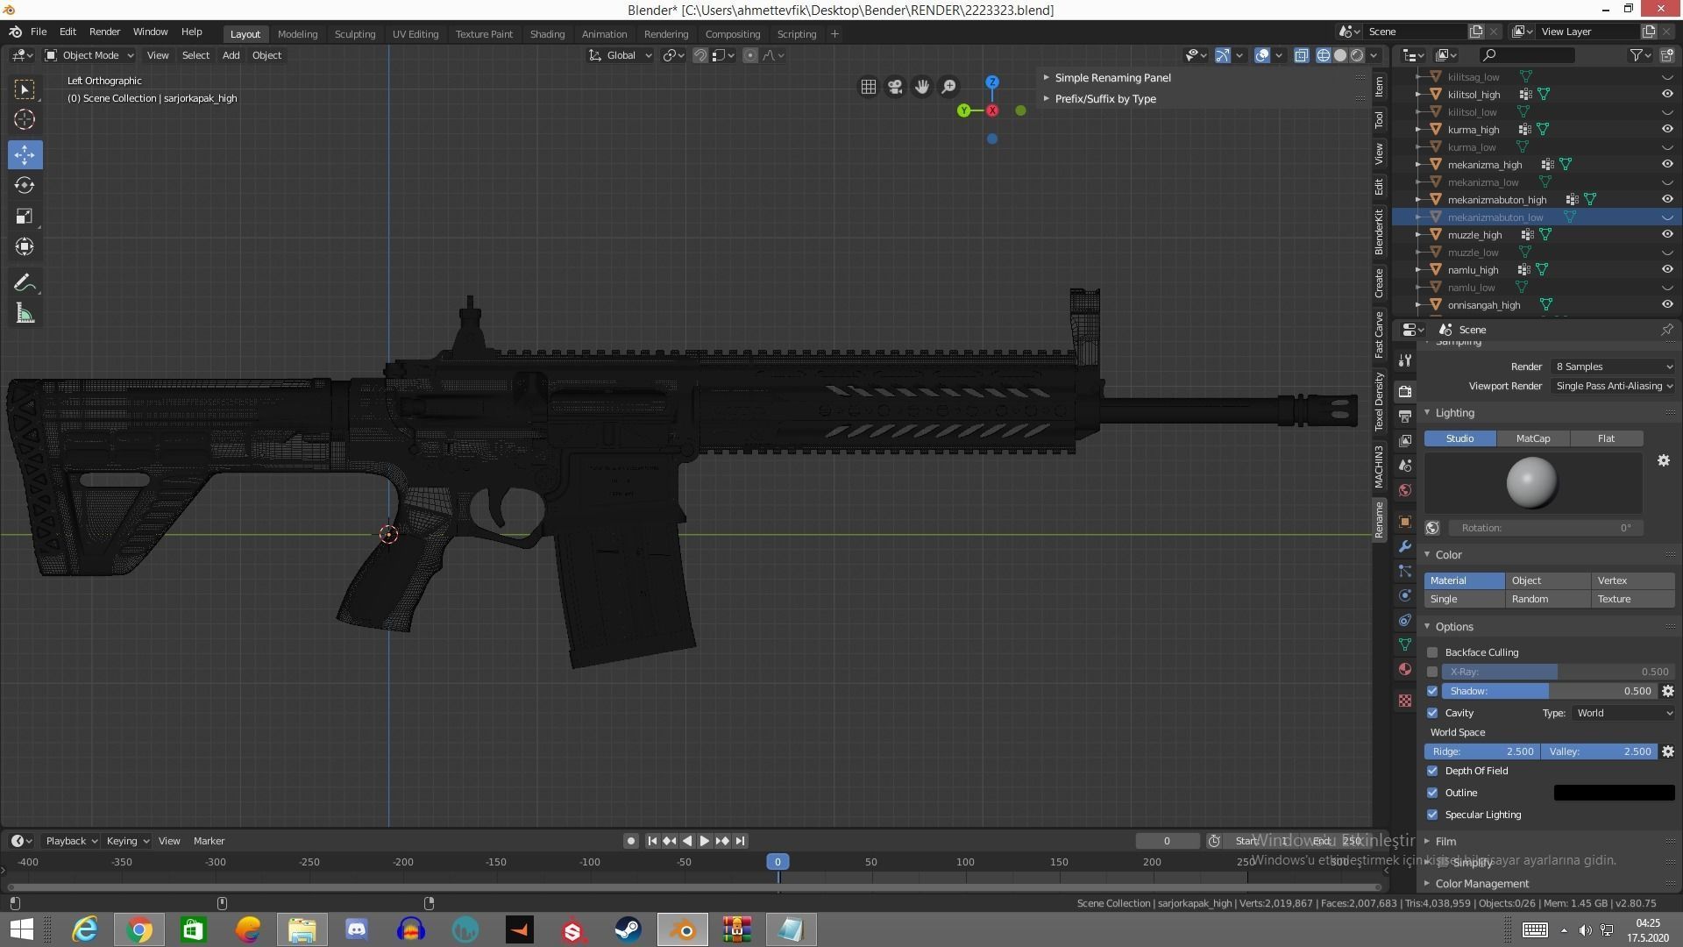
Task: Open the Object Mode dropdown
Action: [89, 55]
